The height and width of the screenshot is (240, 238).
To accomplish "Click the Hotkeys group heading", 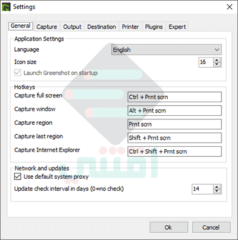I will pyautogui.click(x=24, y=87).
